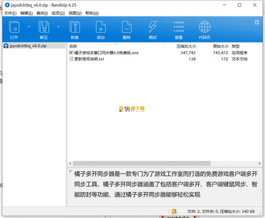Open the Options (选项) menu
The height and width of the screenshot is (218, 265).
[58, 13]
